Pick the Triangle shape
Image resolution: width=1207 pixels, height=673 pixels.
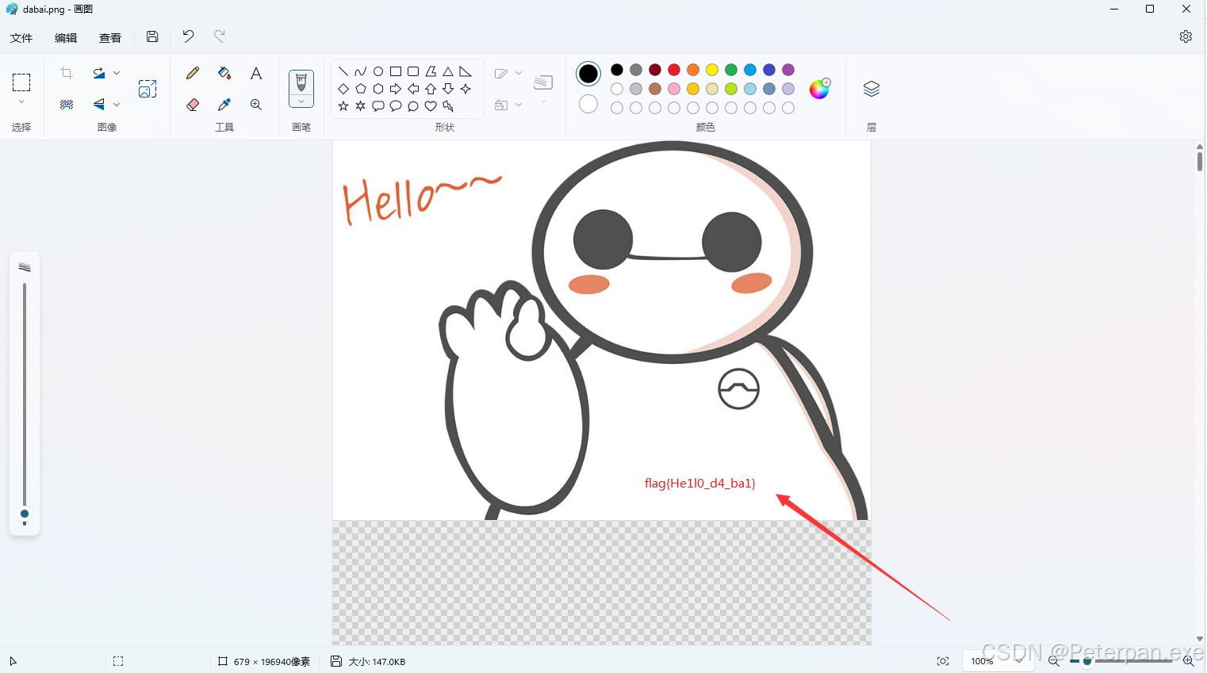tap(448, 71)
